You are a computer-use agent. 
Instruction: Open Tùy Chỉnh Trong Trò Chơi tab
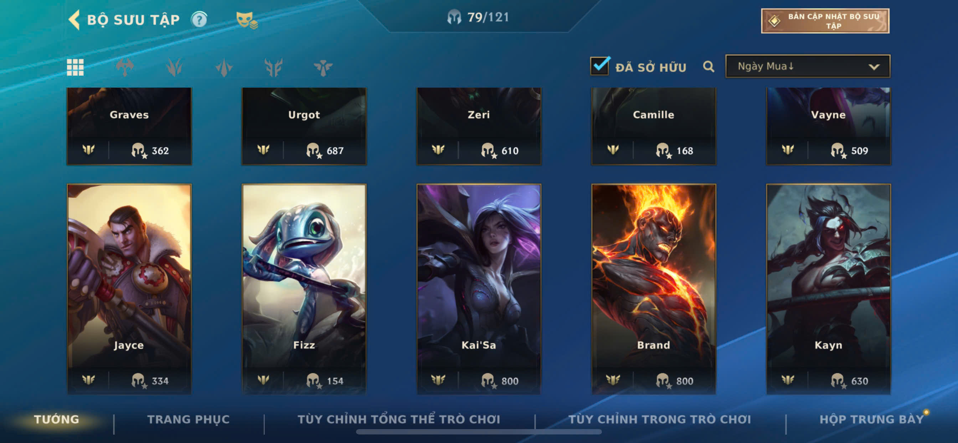pos(660,419)
